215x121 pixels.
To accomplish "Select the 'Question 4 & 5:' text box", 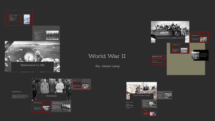I will point(159,57).
